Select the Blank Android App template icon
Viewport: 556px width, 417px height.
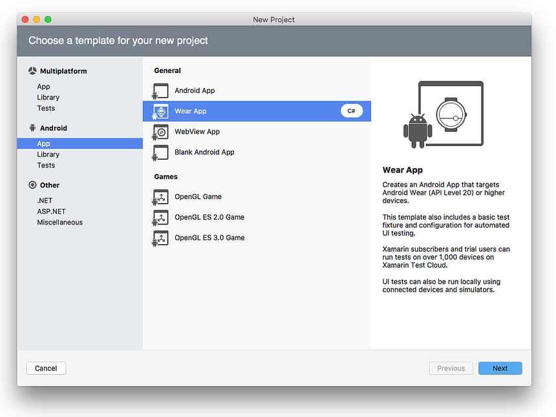tap(160, 152)
